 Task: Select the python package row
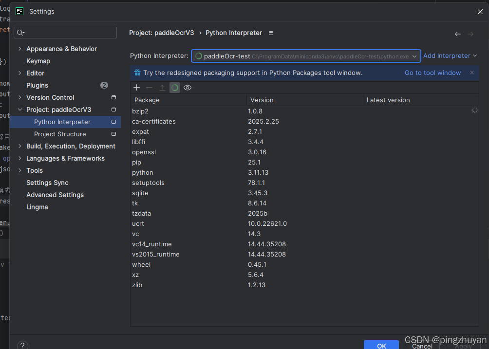pos(304,173)
